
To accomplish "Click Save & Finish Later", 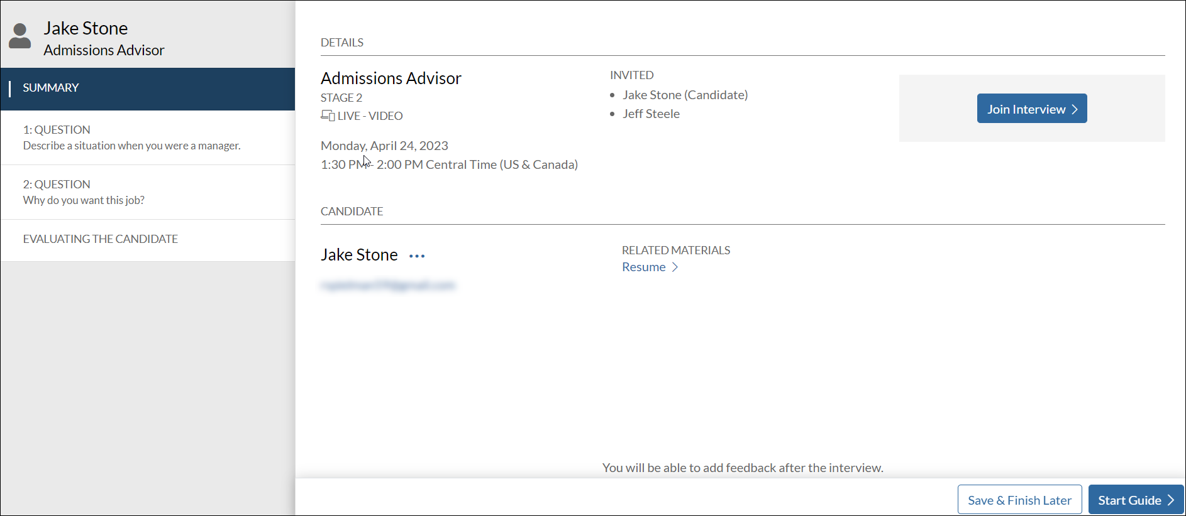I will [1019, 500].
